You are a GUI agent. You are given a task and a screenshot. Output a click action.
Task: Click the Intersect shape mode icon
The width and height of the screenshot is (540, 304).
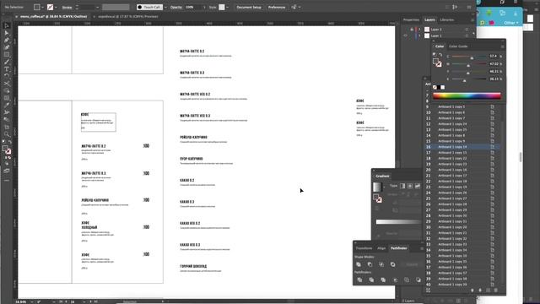click(381, 264)
